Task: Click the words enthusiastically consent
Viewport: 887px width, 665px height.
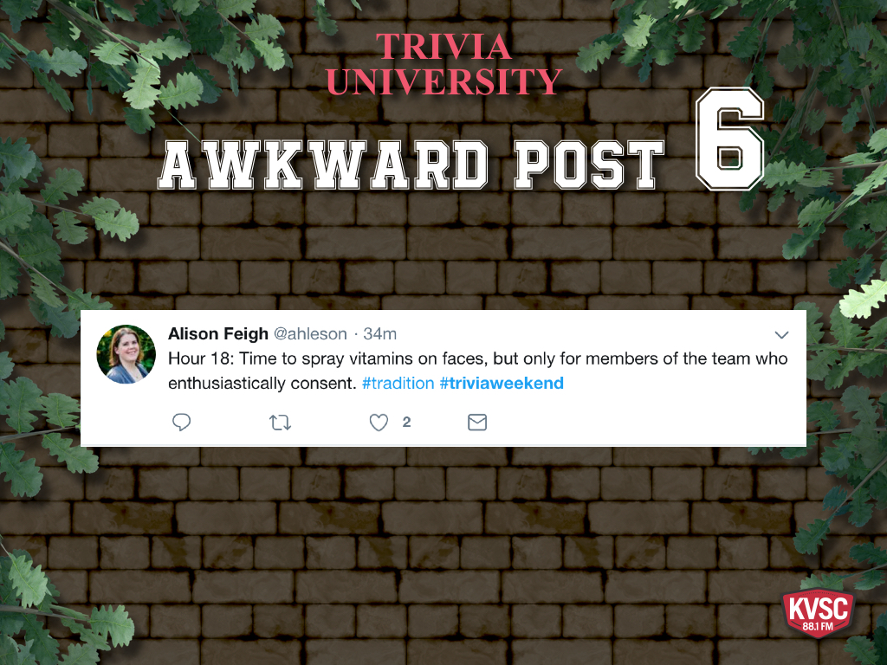Action: [x=262, y=383]
